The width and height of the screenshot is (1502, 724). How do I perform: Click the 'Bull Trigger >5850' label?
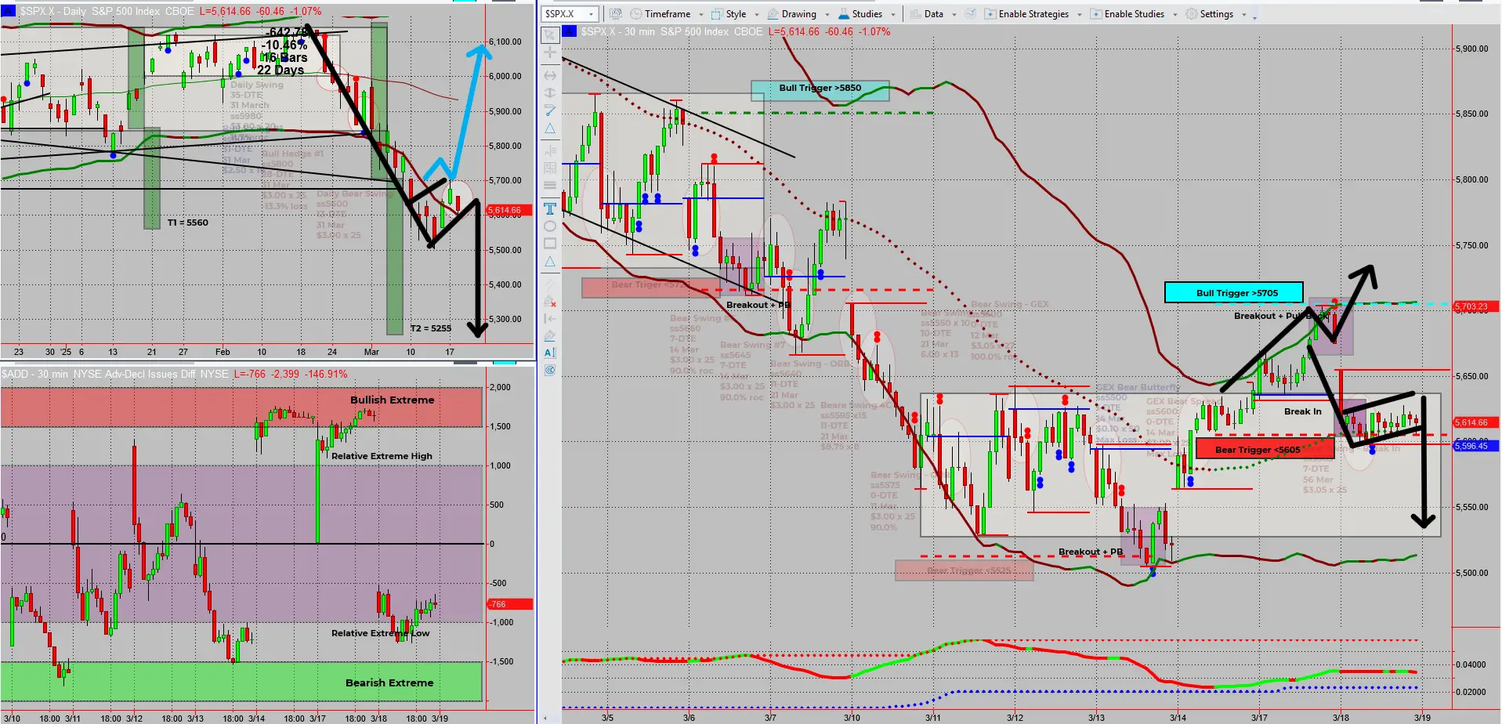coord(820,88)
